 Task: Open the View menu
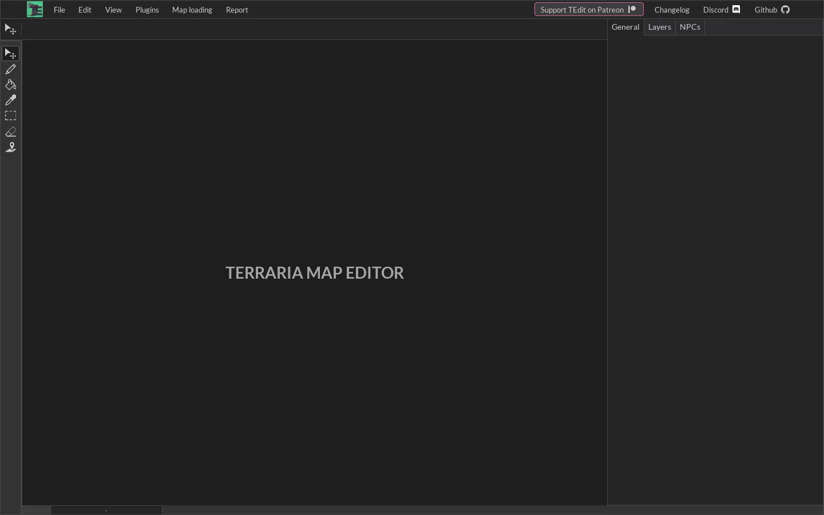tap(113, 10)
